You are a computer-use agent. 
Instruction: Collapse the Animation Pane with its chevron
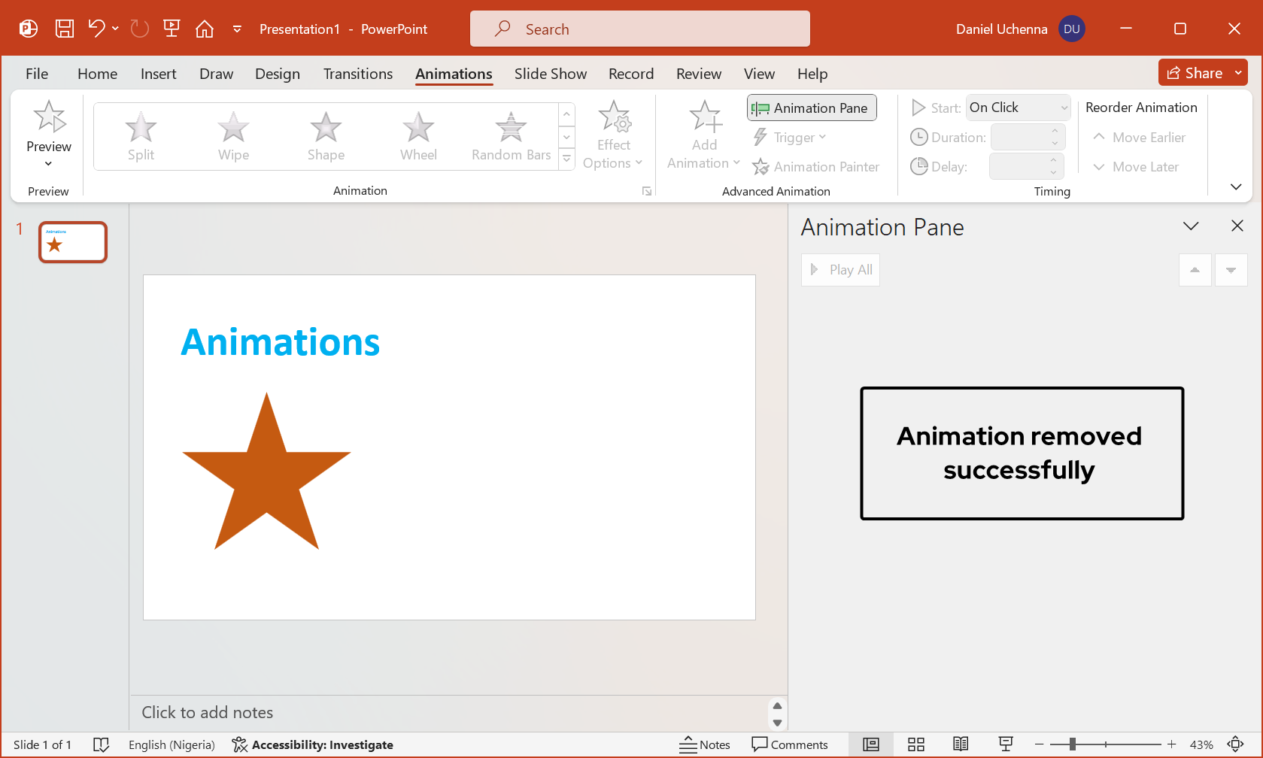click(1190, 226)
